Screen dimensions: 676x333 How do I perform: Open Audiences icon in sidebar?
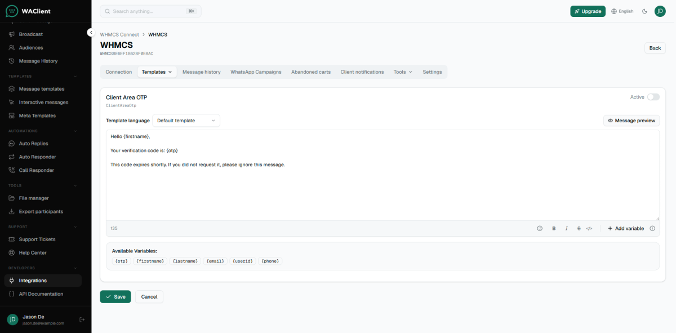(12, 48)
